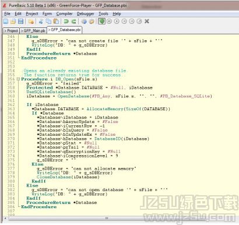Click the Kill Program X icon

pyautogui.click(x=147, y=21)
